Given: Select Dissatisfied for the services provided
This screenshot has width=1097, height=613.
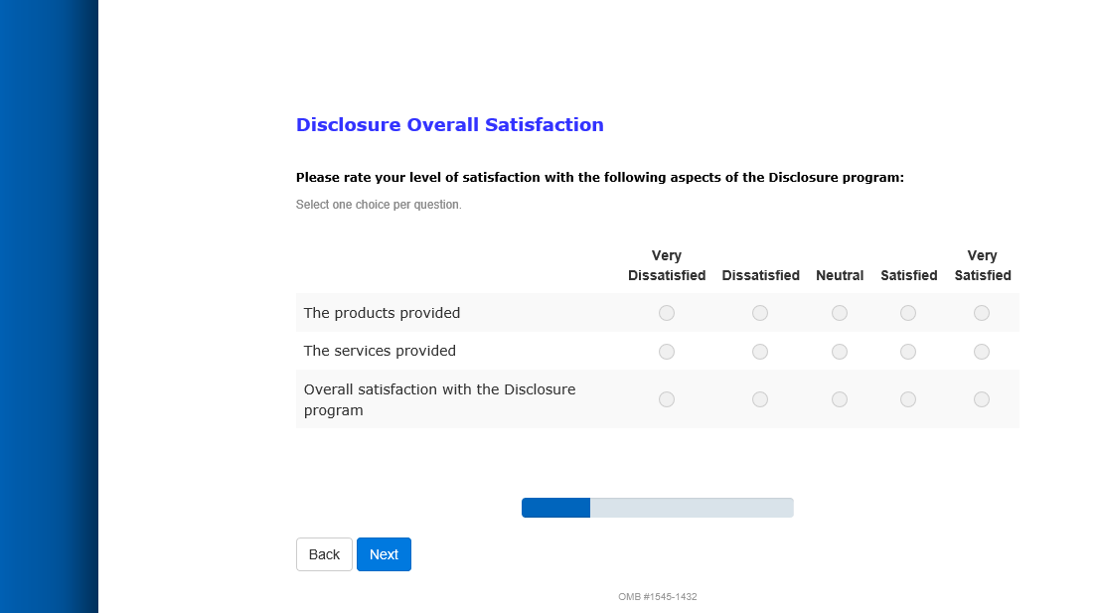Looking at the screenshot, I should 760,352.
